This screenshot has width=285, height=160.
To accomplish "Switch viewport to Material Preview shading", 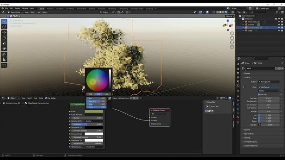I will tap(223, 12).
